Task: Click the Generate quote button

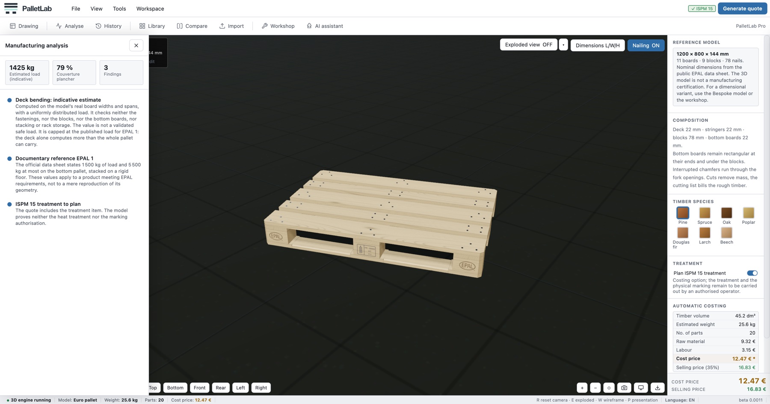Action: coord(742,9)
